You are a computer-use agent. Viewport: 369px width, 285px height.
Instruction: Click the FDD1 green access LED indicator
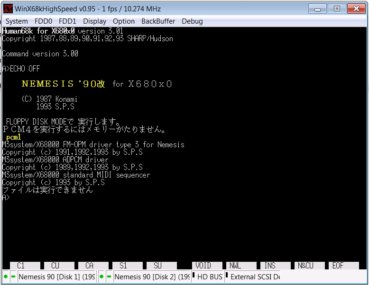tap(101, 276)
